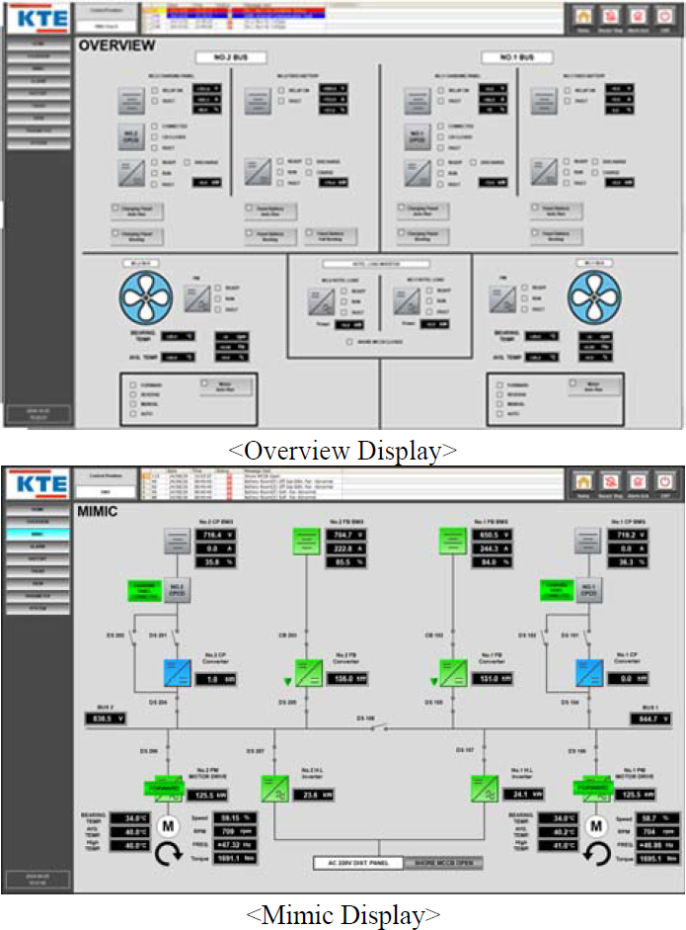
Task: Click the Home icon in Mimic display
Action: 583,484
